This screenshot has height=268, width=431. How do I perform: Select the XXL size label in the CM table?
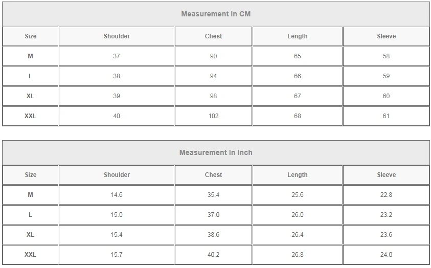coord(30,116)
